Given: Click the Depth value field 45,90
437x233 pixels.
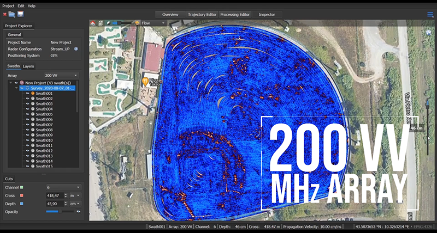Looking at the screenshot, I should pos(55,204).
